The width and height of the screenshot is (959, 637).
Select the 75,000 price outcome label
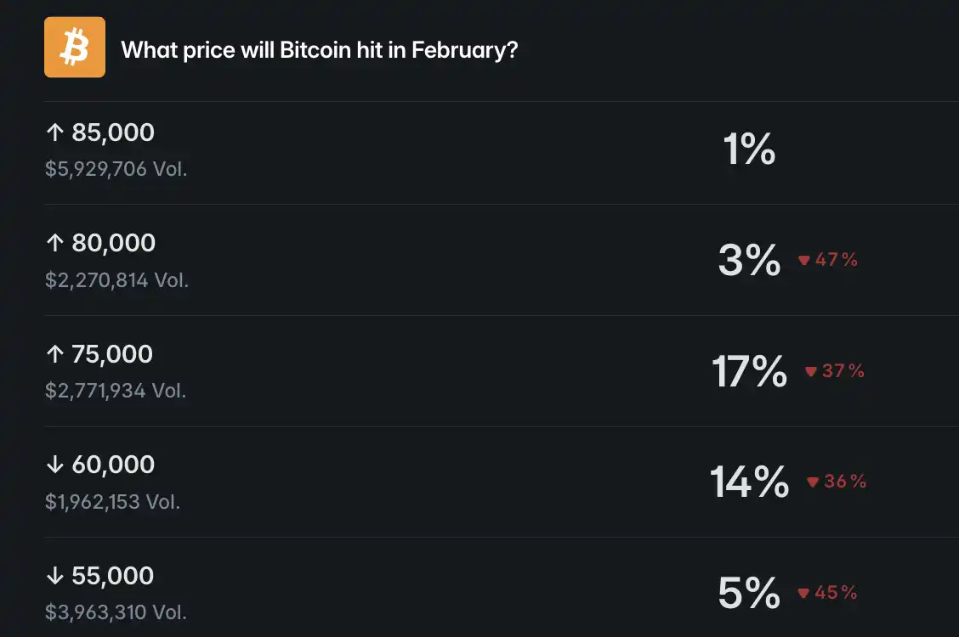tap(112, 354)
